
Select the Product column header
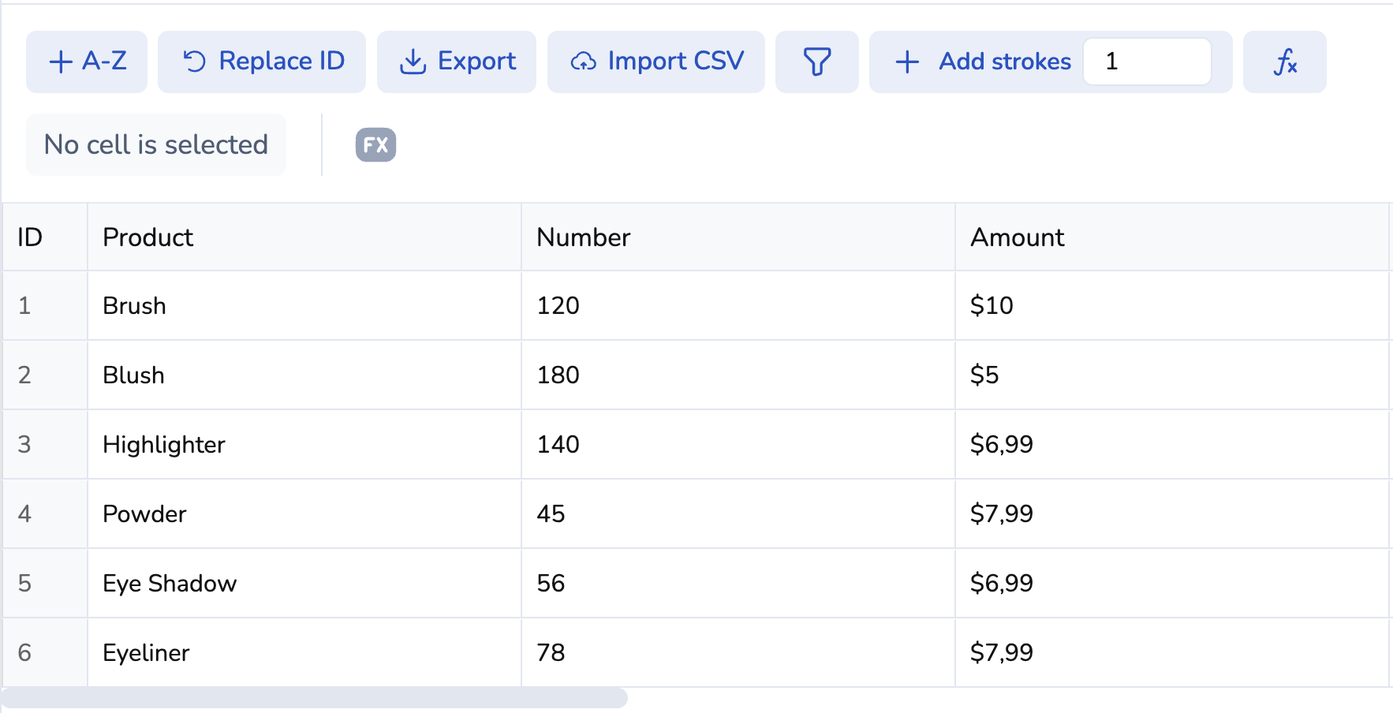(x=304, y=237)
